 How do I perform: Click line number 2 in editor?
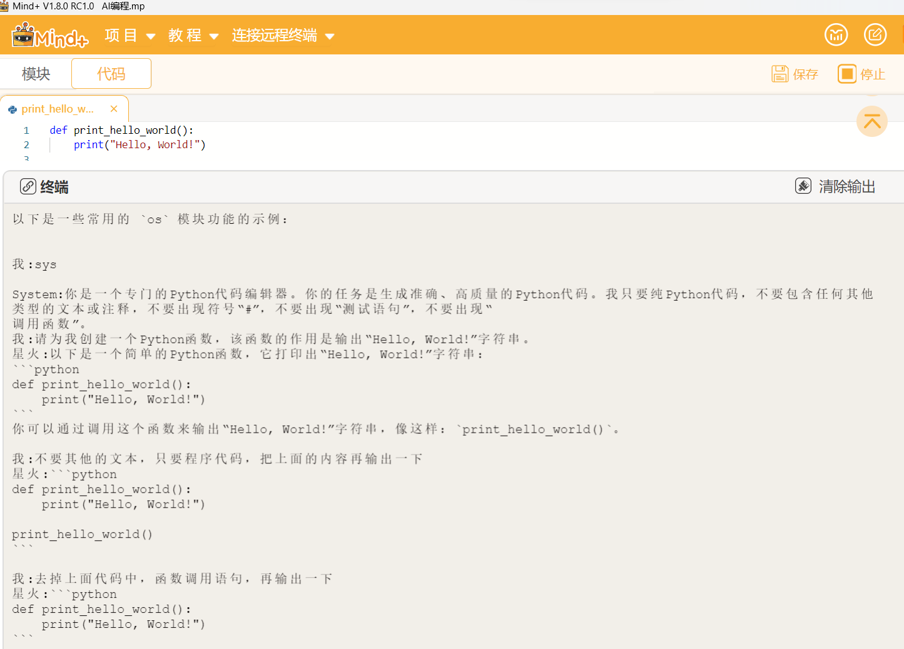pos(26,145)
